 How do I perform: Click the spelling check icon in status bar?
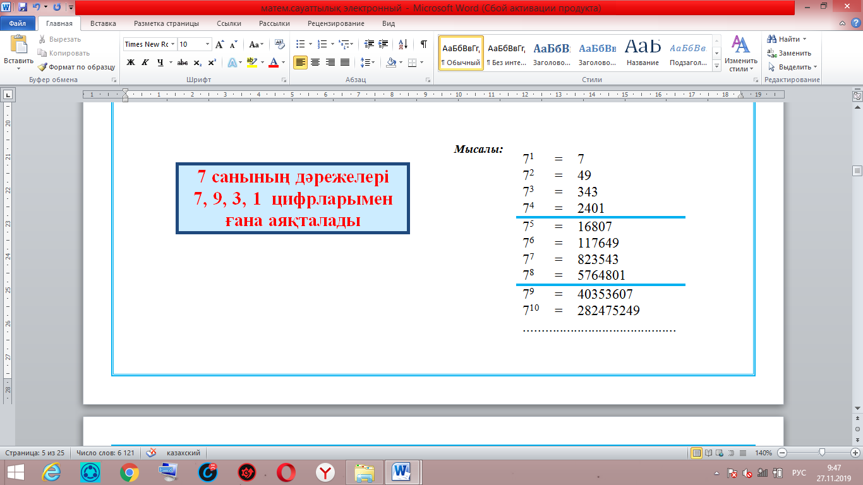click(152, 453)
